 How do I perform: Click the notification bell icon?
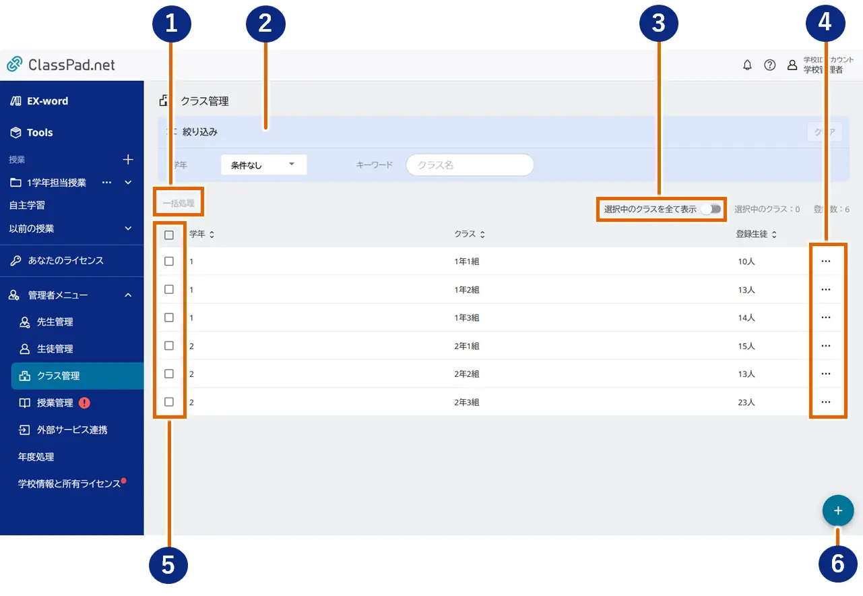click(747, 65)
